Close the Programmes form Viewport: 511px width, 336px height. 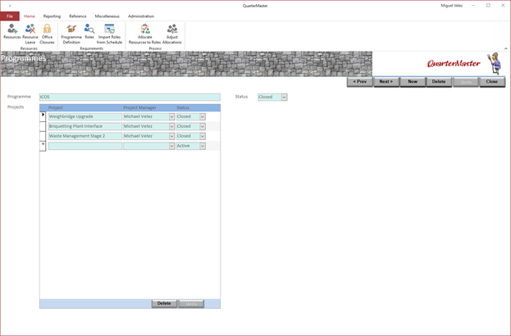(x=492, y=82)
